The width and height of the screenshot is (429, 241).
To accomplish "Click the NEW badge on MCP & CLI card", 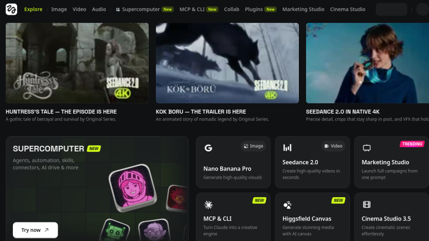I will [259, 201].
